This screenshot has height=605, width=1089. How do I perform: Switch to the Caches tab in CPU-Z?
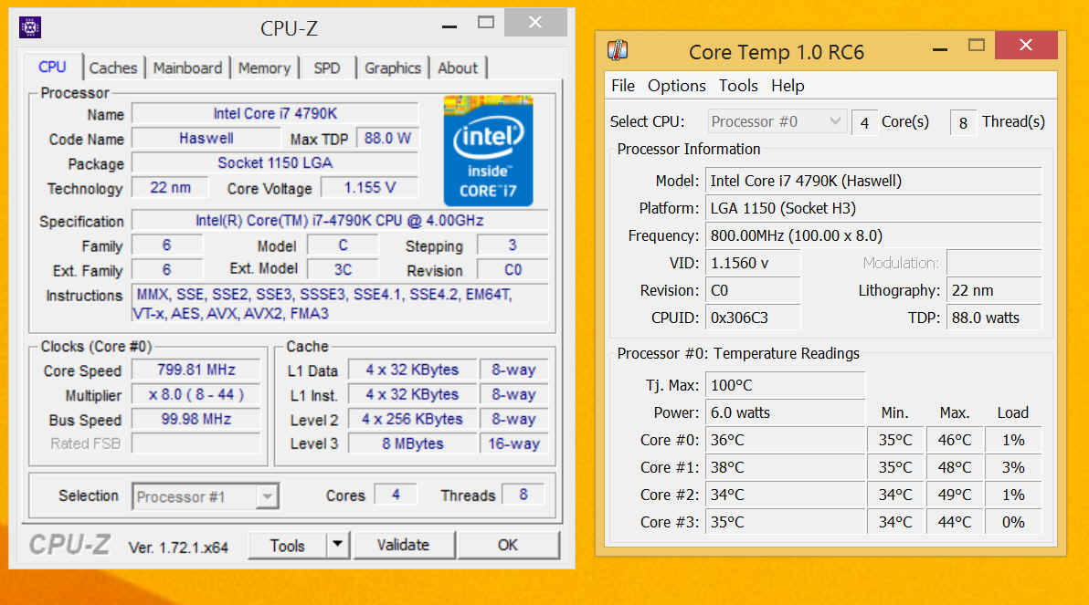[x=113, y=68]
